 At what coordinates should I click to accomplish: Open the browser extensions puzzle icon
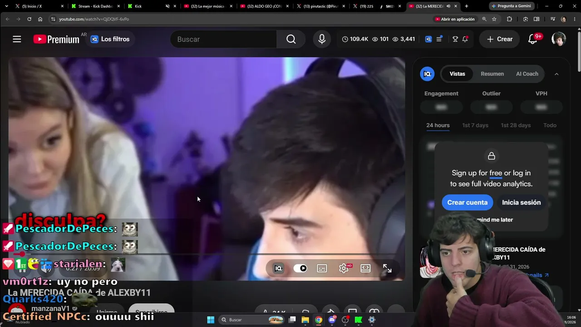(509, 19)
